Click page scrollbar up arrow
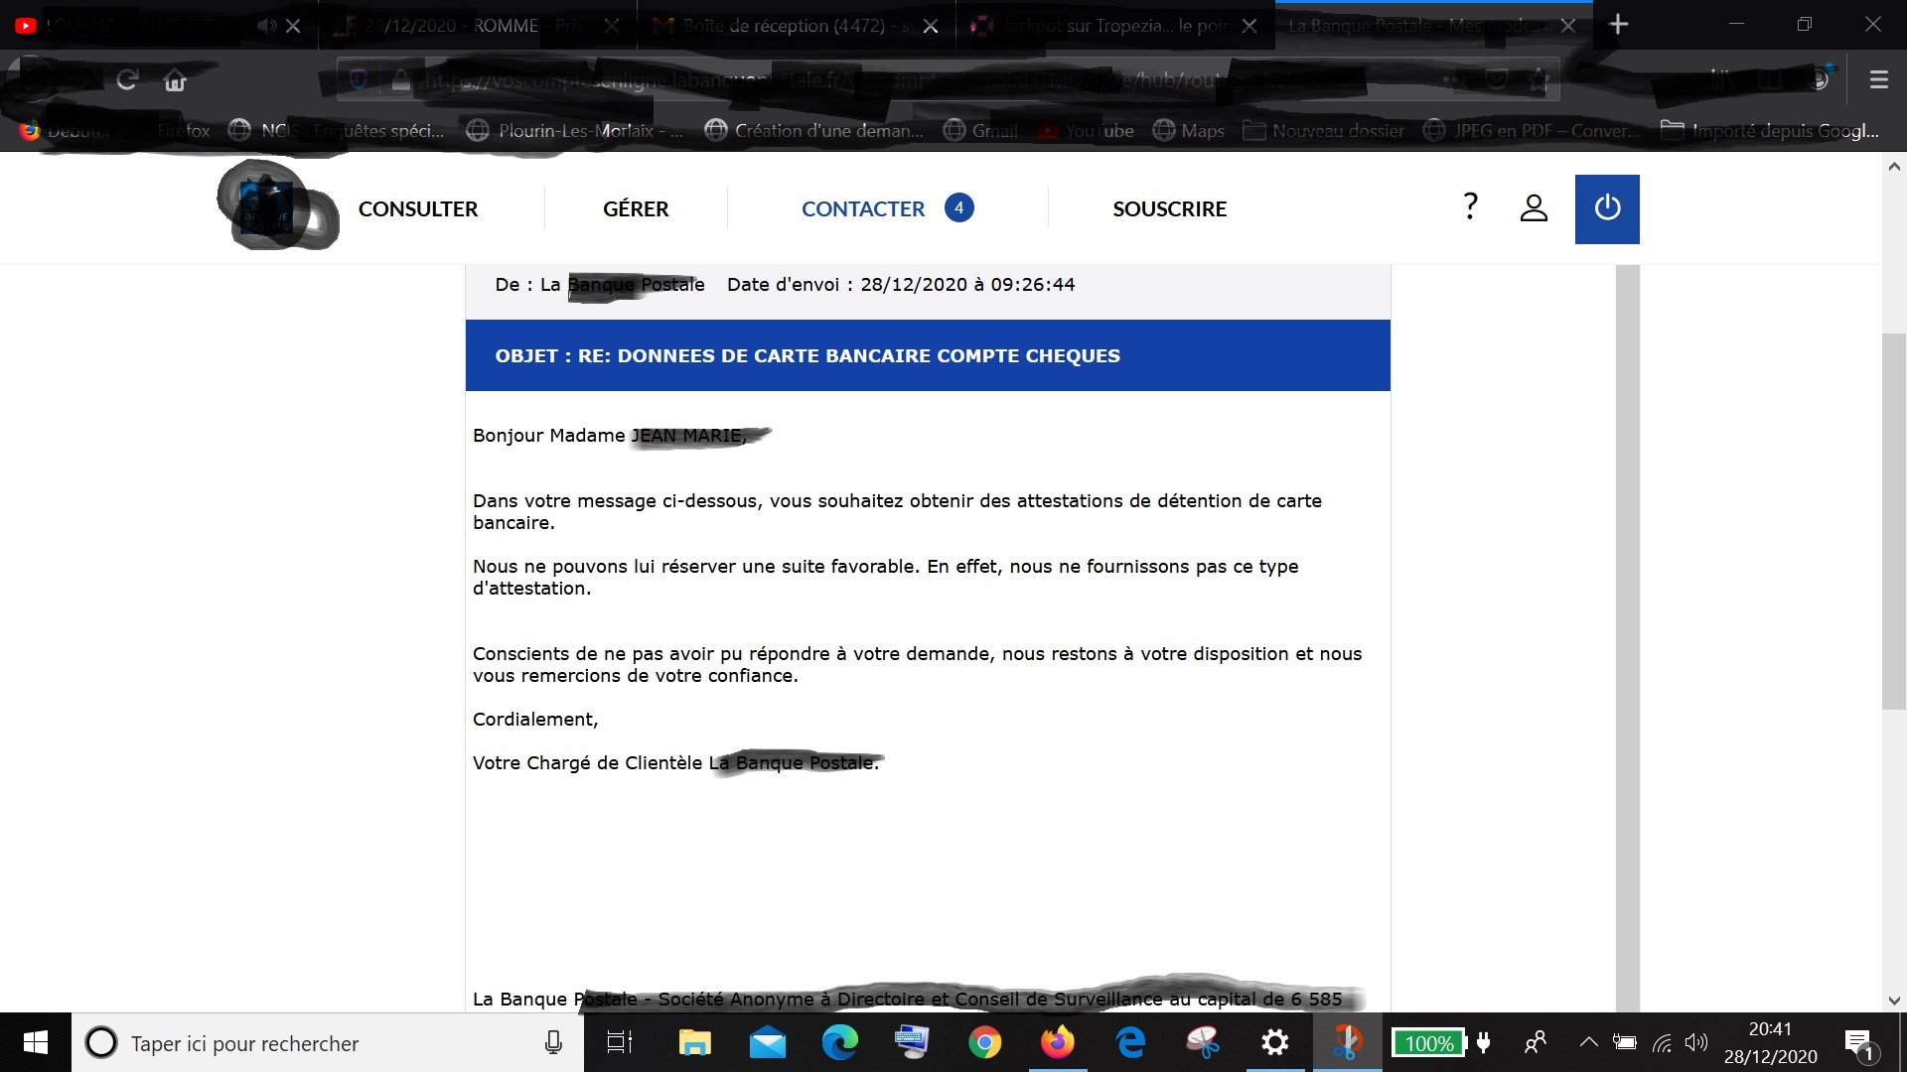Screen dimensions: 1907x1072 [1894, 167]
